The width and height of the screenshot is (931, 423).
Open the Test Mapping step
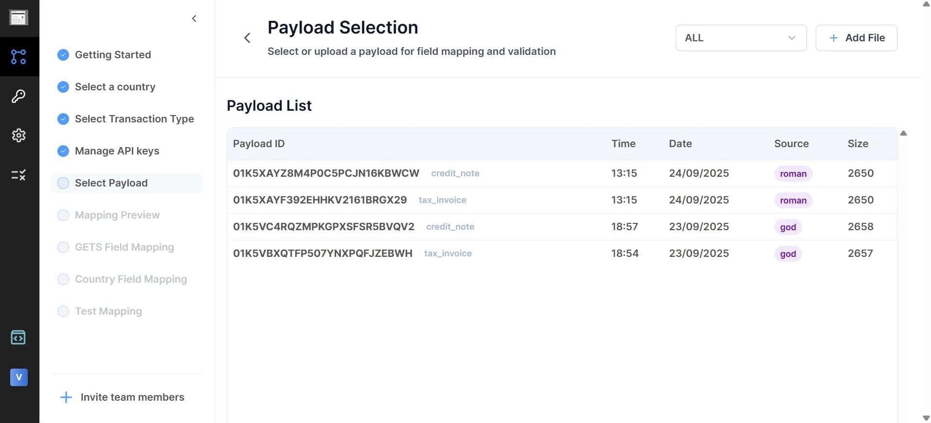coord(127,311)
